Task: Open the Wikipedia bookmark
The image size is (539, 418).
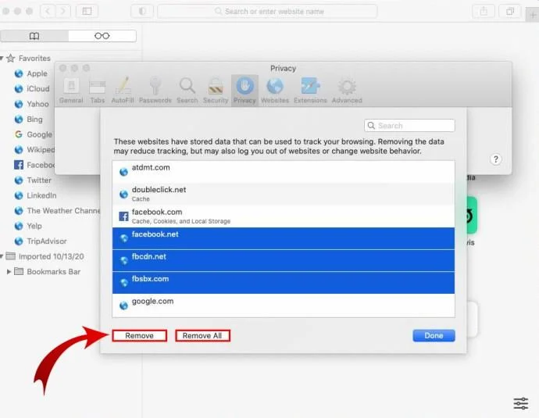Action: (x=34, y=149)
